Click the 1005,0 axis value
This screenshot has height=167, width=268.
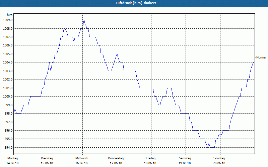pyautogui.click(x=8, y=54)
